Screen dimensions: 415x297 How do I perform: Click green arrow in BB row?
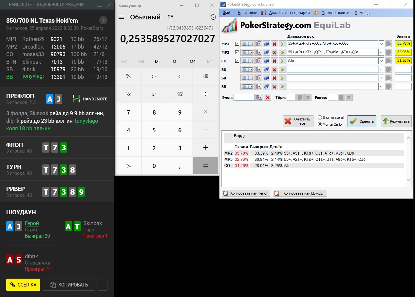tap(282, 87)
